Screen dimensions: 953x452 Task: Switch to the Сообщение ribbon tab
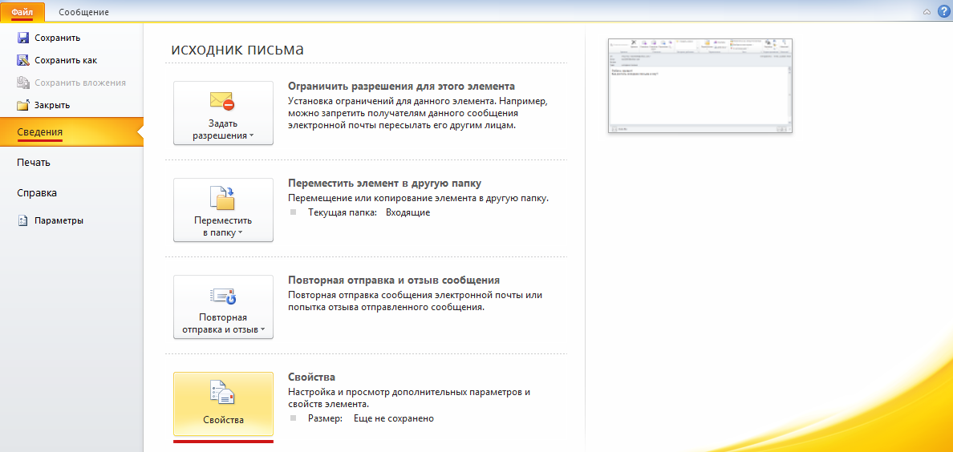coord(83,12)
